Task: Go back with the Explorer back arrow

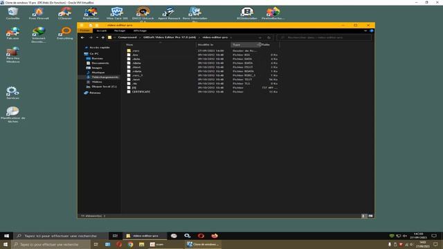Action: [82, 37]
